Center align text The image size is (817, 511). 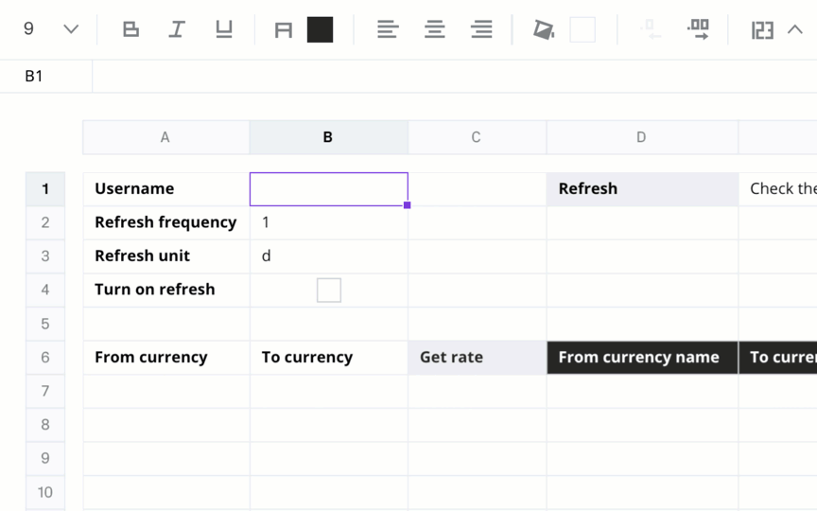[x=435, y=29]
